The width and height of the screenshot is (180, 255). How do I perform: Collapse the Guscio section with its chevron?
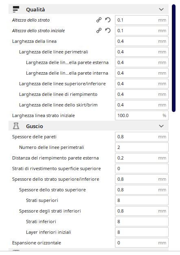(161, 126)
